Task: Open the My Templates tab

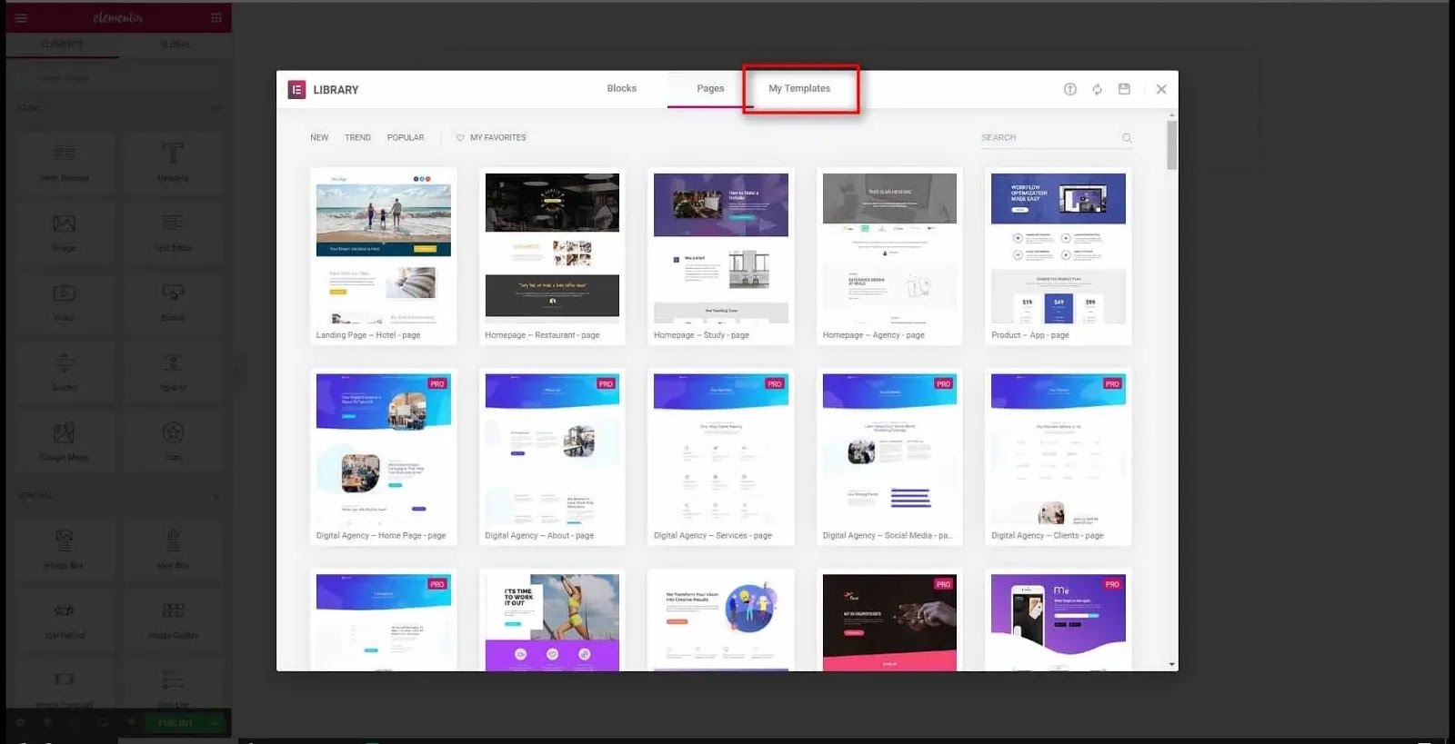Action: click(799, 89)
